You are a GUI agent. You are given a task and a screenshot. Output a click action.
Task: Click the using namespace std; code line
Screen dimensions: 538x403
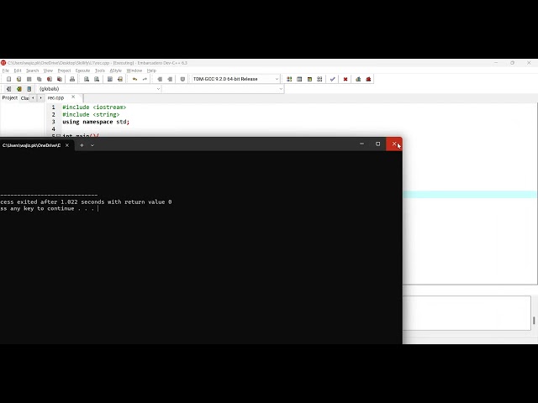[96, 122]
